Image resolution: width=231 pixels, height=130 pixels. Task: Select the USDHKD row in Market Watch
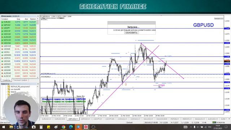coord(18,46)
